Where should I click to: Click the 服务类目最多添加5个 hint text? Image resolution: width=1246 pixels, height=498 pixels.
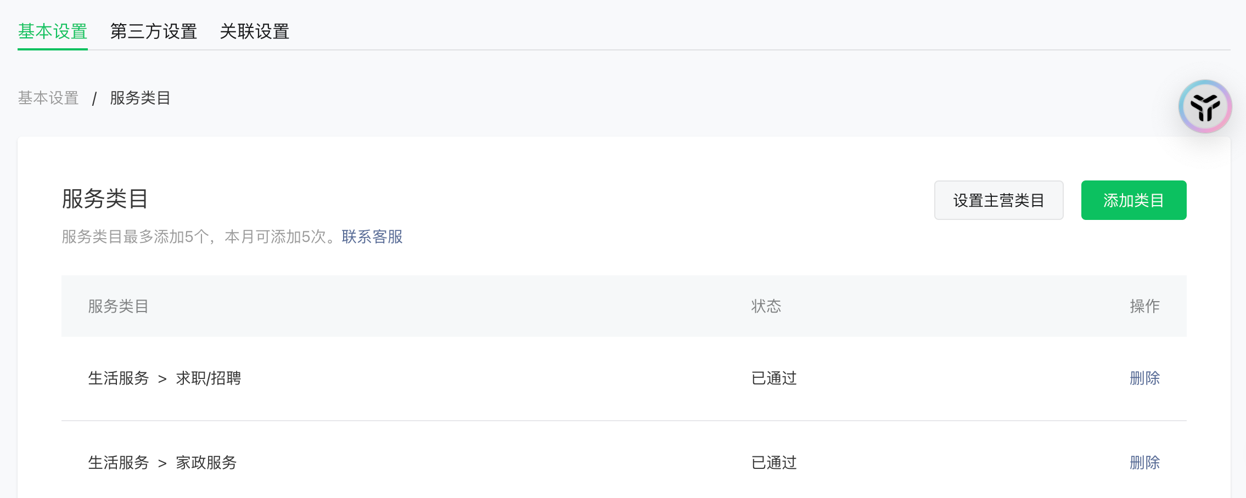(x=200, y=237)
